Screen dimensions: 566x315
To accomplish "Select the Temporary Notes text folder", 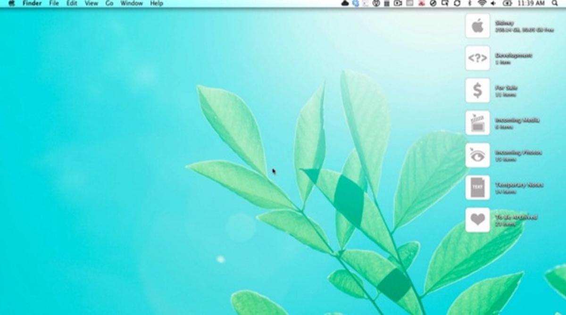I will click(477, 188).
